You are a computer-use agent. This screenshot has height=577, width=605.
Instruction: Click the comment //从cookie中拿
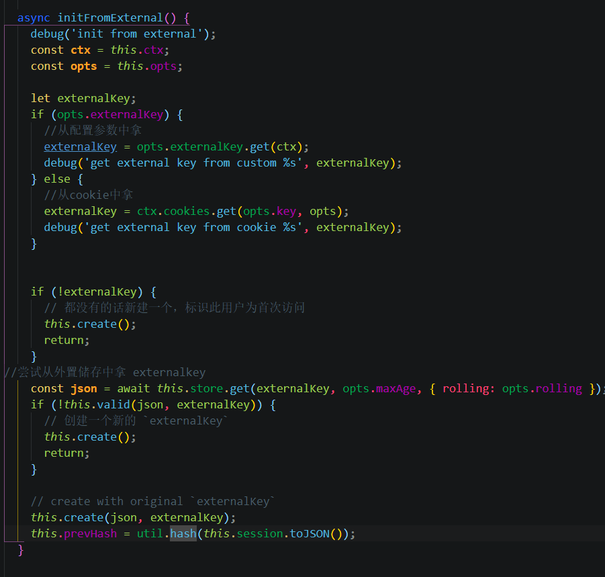click(x=89, y=195)
